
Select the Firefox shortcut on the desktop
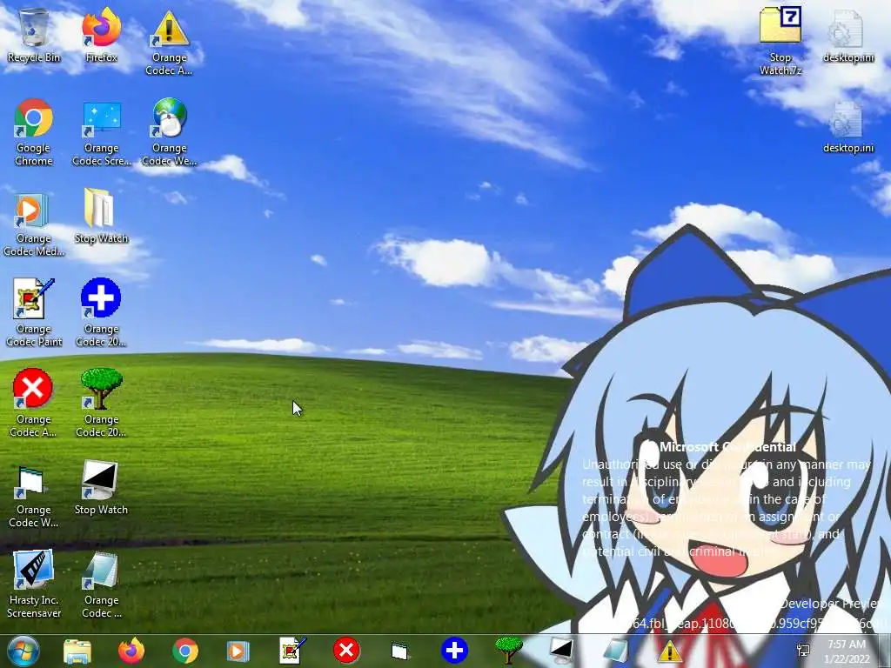(101, 35)
